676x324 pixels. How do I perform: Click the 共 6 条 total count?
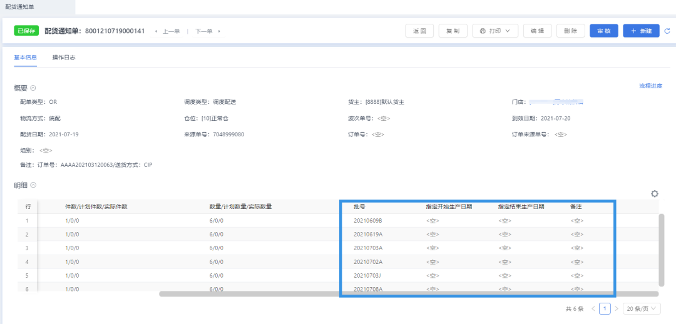[575, 309]
